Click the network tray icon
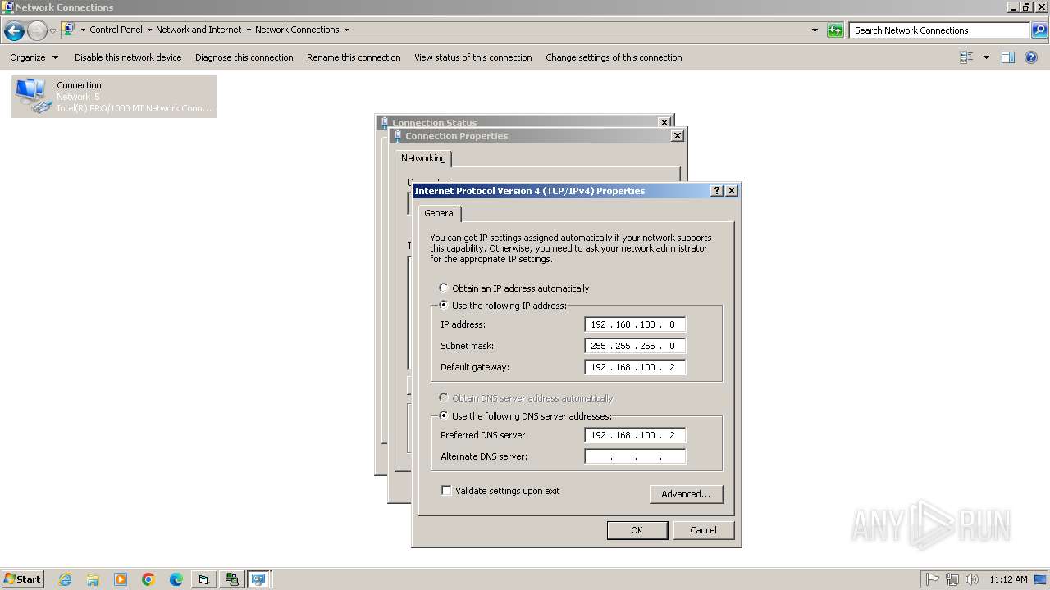The width and height of the screenshot is (1050, 590). click(x=952, y=579)
